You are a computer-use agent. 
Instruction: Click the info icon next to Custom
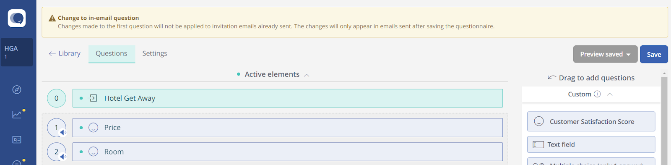597,94
